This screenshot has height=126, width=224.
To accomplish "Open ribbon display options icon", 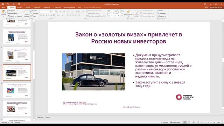I will point(205,4).
